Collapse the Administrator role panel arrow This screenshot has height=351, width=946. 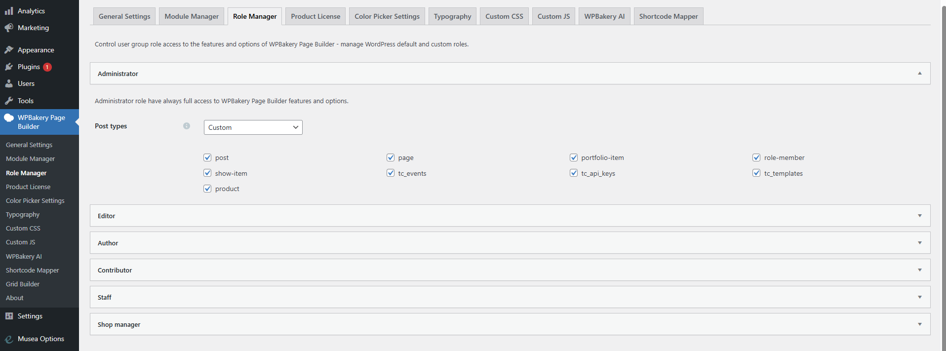click(x=920, y=74)
